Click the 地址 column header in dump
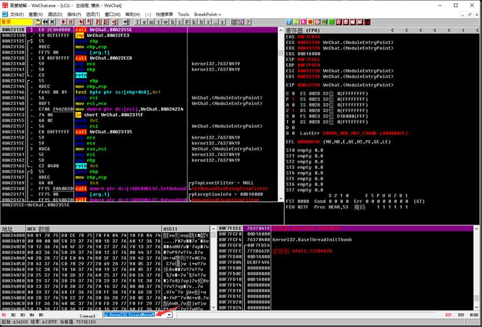This screenshot has height=327, width=482. click(x=13, y=229)
